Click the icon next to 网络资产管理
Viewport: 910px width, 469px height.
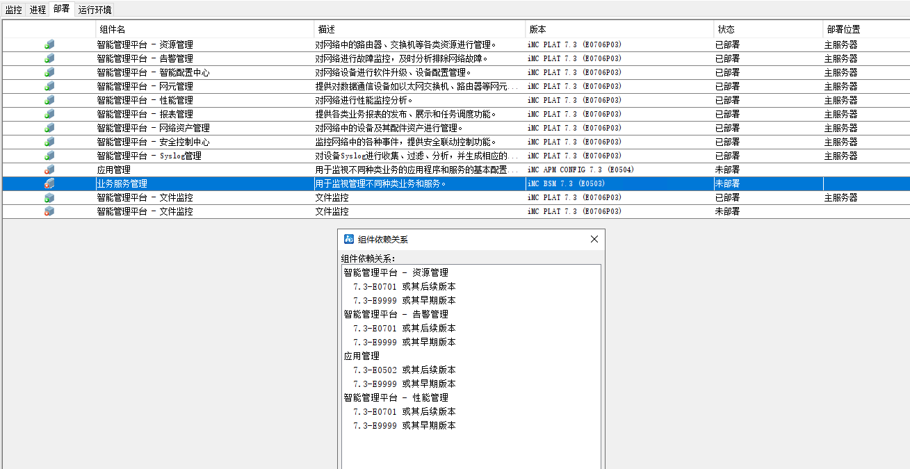49,128
